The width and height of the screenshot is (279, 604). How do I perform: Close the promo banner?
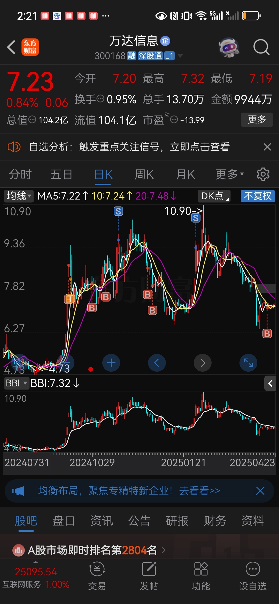click(x=260, y=491)
